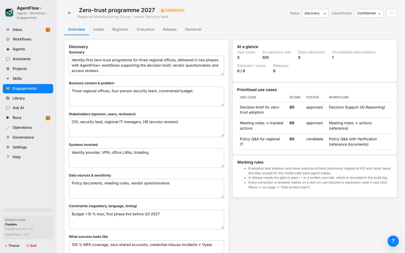Open the Status discovery dropdown
Screen dimensions: 405x253
pos(315,13)
